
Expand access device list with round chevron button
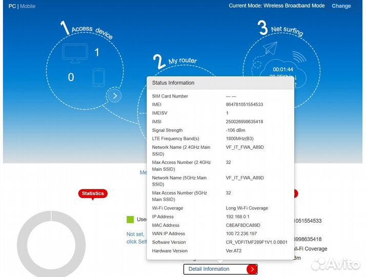click(x=115, y=95)
